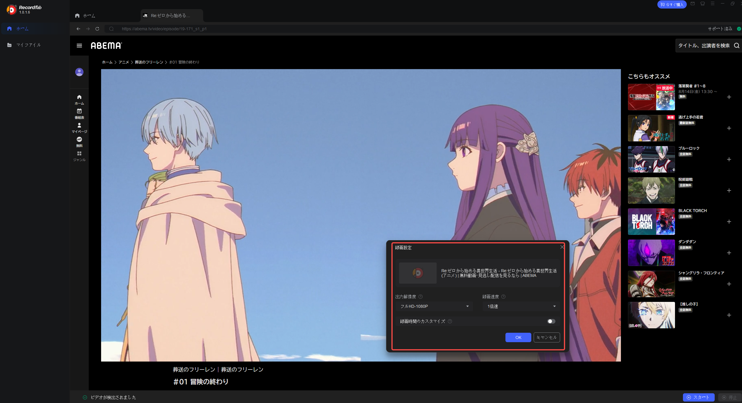Add 落第賢者 to my list with plus

(x=729, y=97)
